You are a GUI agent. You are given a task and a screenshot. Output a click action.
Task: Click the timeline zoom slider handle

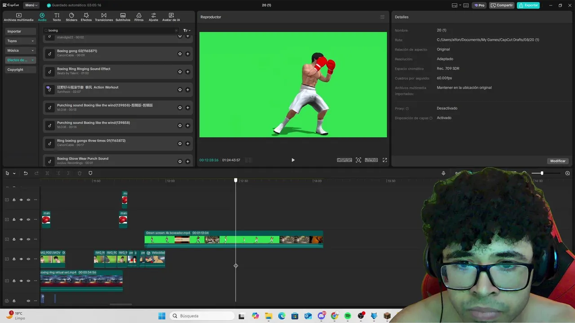click(542, 173)
